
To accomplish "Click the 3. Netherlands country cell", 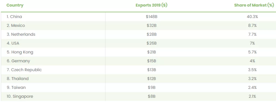I will (21, 34).
